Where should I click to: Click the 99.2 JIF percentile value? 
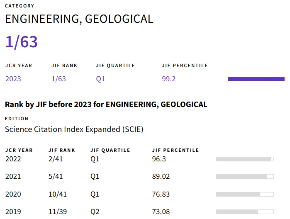click(x=169, y=79)
